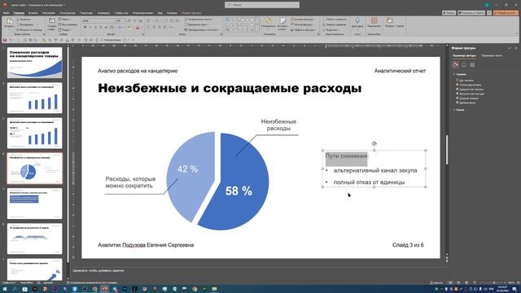Screen dimensions: 521x293
Task: Click the Align Text (Выровнять текст) button
Action: point(197,24)
